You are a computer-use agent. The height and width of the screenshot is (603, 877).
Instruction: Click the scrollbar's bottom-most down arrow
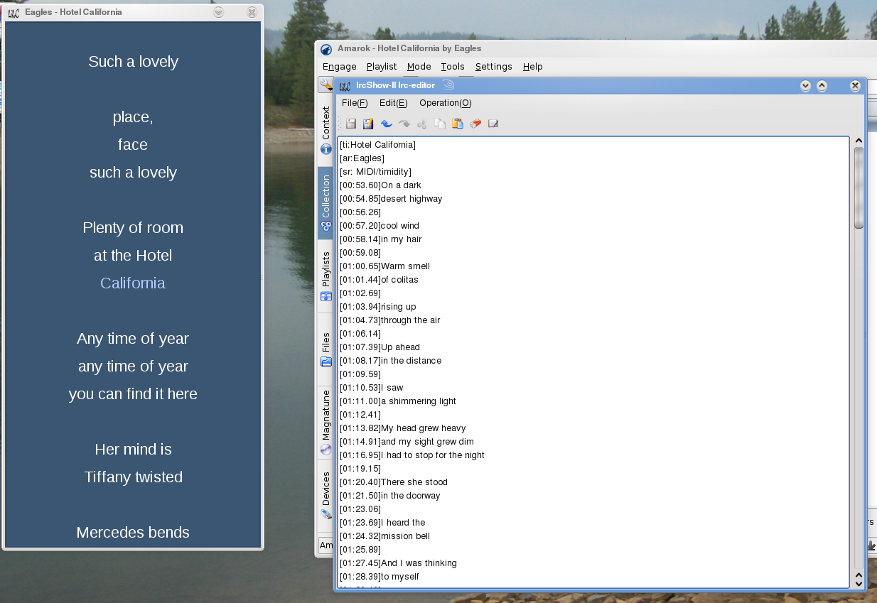(x=859, y=583)
